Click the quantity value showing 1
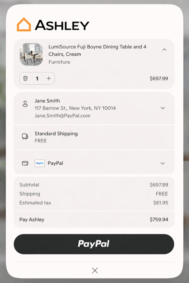The height and width of the screenshot is (283, 189). (x=37, y=78)
